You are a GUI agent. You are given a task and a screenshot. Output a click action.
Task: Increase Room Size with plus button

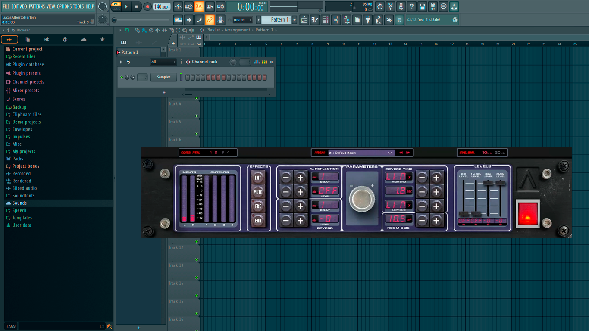(436, 221)
